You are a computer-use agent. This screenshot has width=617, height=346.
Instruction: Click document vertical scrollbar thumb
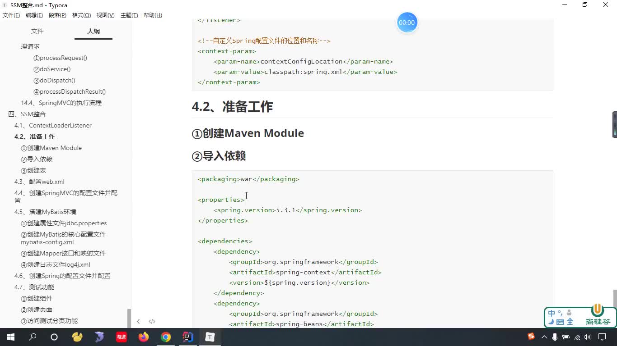(x=615, y=299)
